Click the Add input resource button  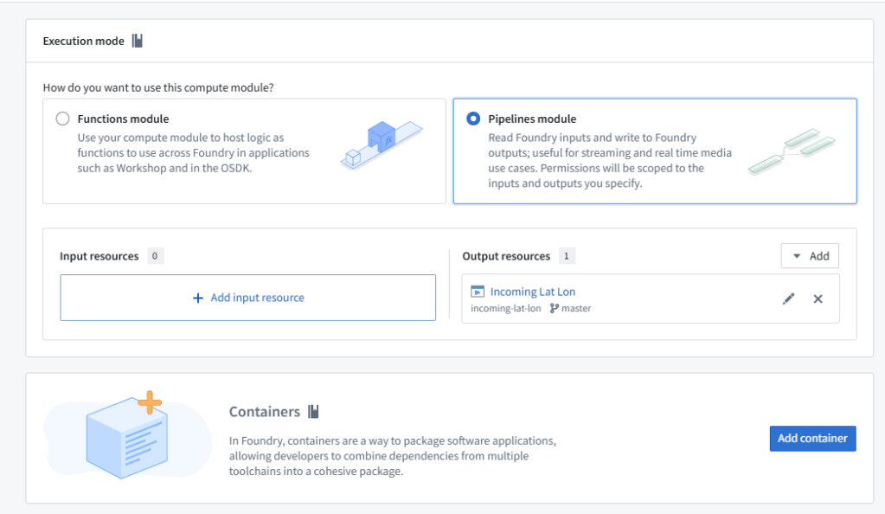point(247,298)
